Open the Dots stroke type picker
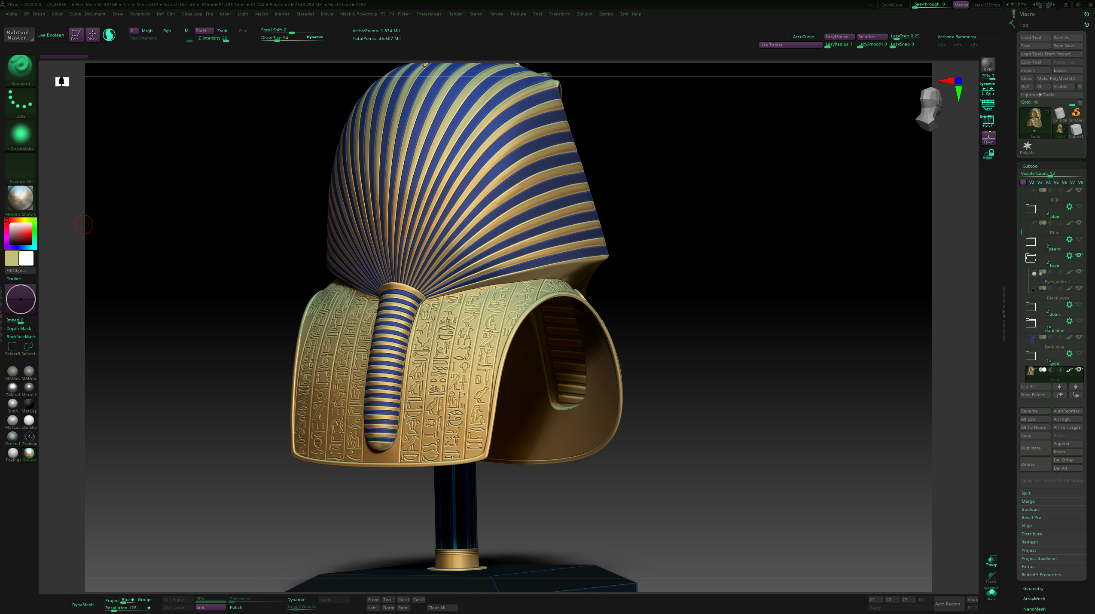 pyautogui.click(x=21, y=103)
